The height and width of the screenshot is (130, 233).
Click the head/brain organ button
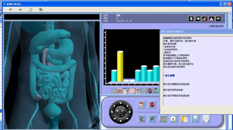click(x=141, y=105)
